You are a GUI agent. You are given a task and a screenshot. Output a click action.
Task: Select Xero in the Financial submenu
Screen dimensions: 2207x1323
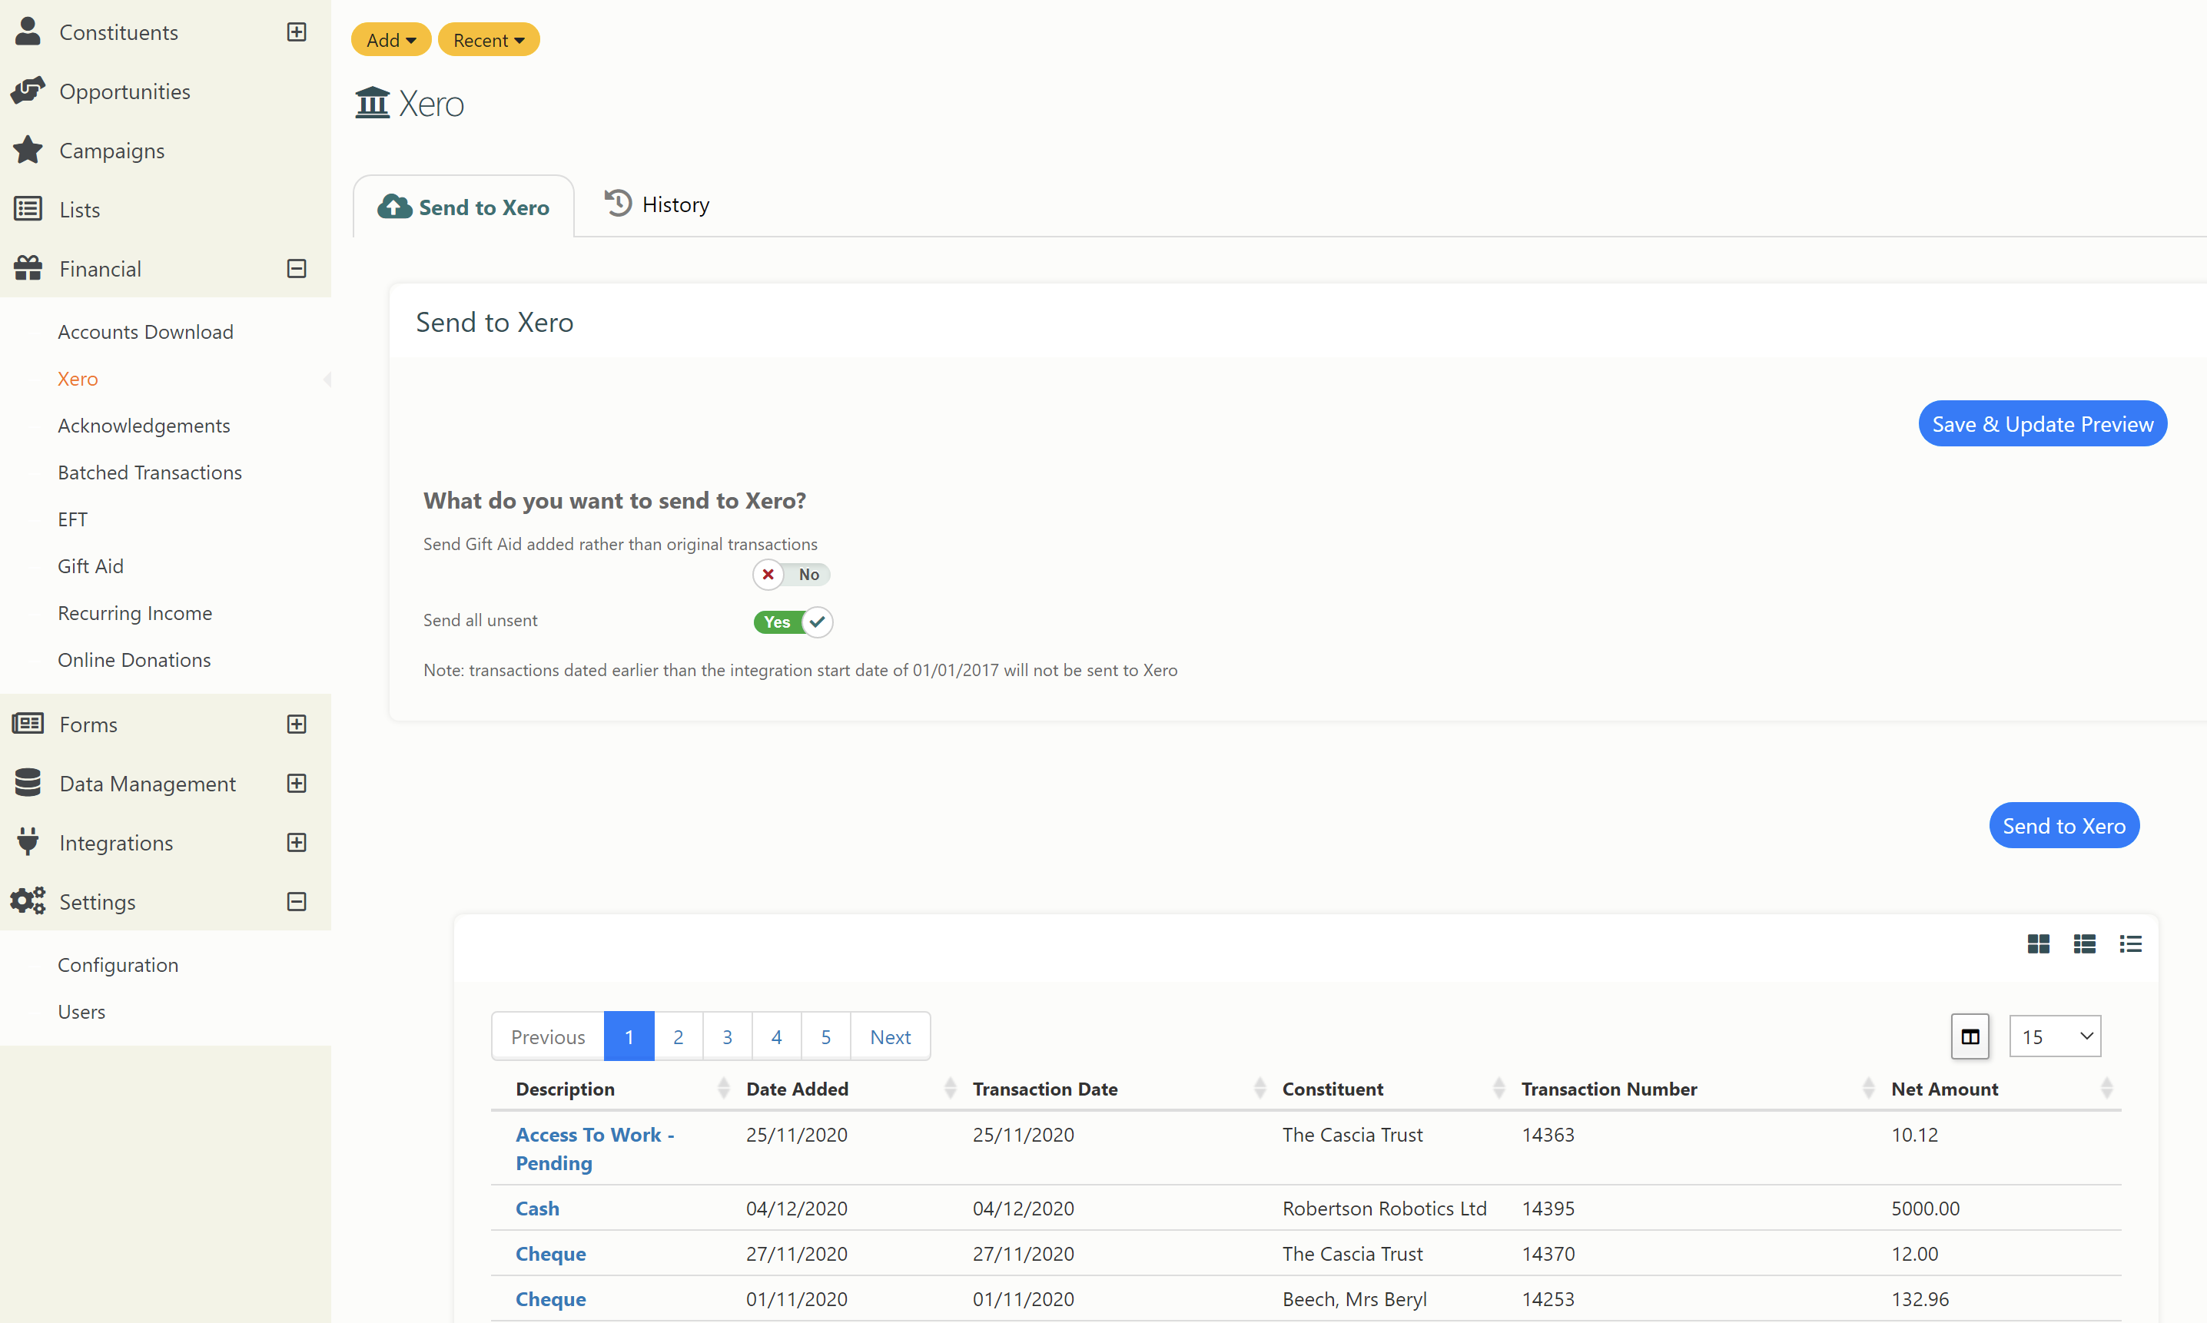[78, 379]
